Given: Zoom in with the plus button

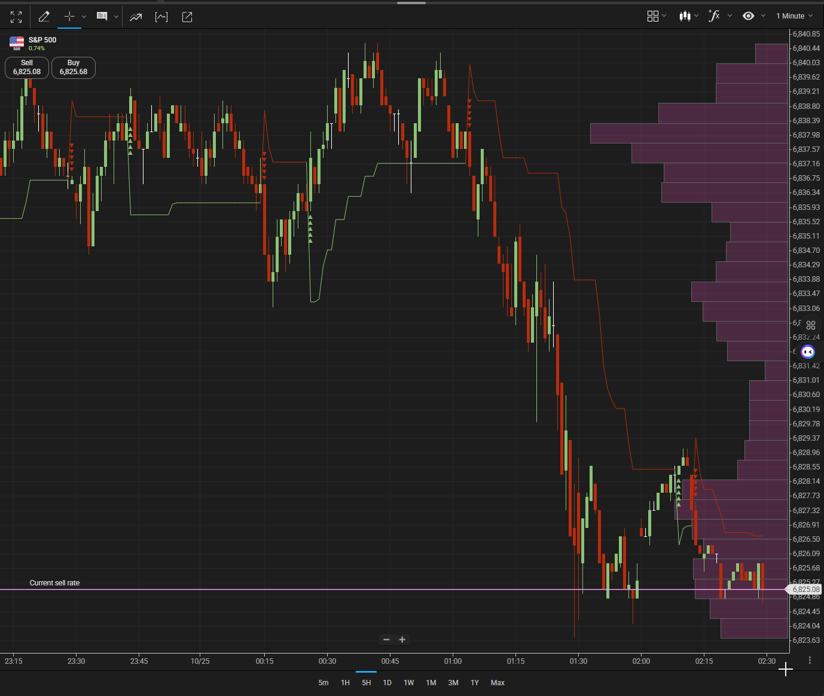Looking at the screenshot, I should click(x=402, y=640).
